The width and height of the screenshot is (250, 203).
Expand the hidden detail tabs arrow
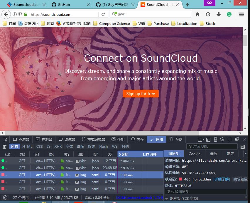tap(246, 154)
